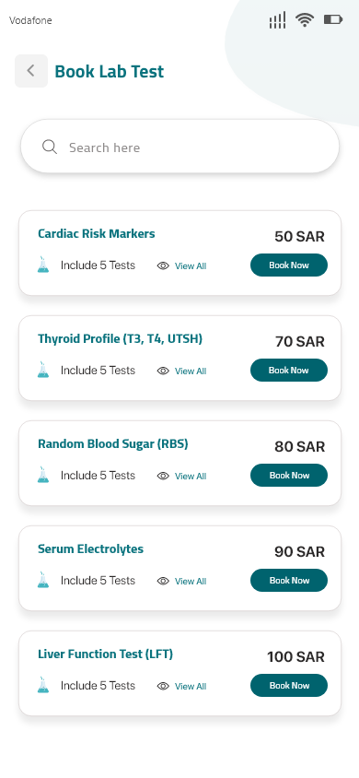The height and width of the screenshot is (778, 359).
Task: Book the Liver Function Test now
Action: point(289,686)
